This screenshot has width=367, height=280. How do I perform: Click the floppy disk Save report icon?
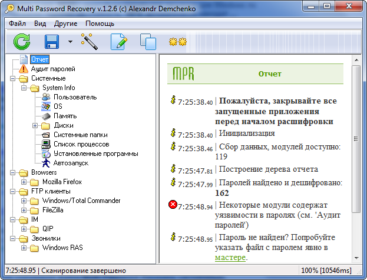pyautogui.click(x=52, y=42)
